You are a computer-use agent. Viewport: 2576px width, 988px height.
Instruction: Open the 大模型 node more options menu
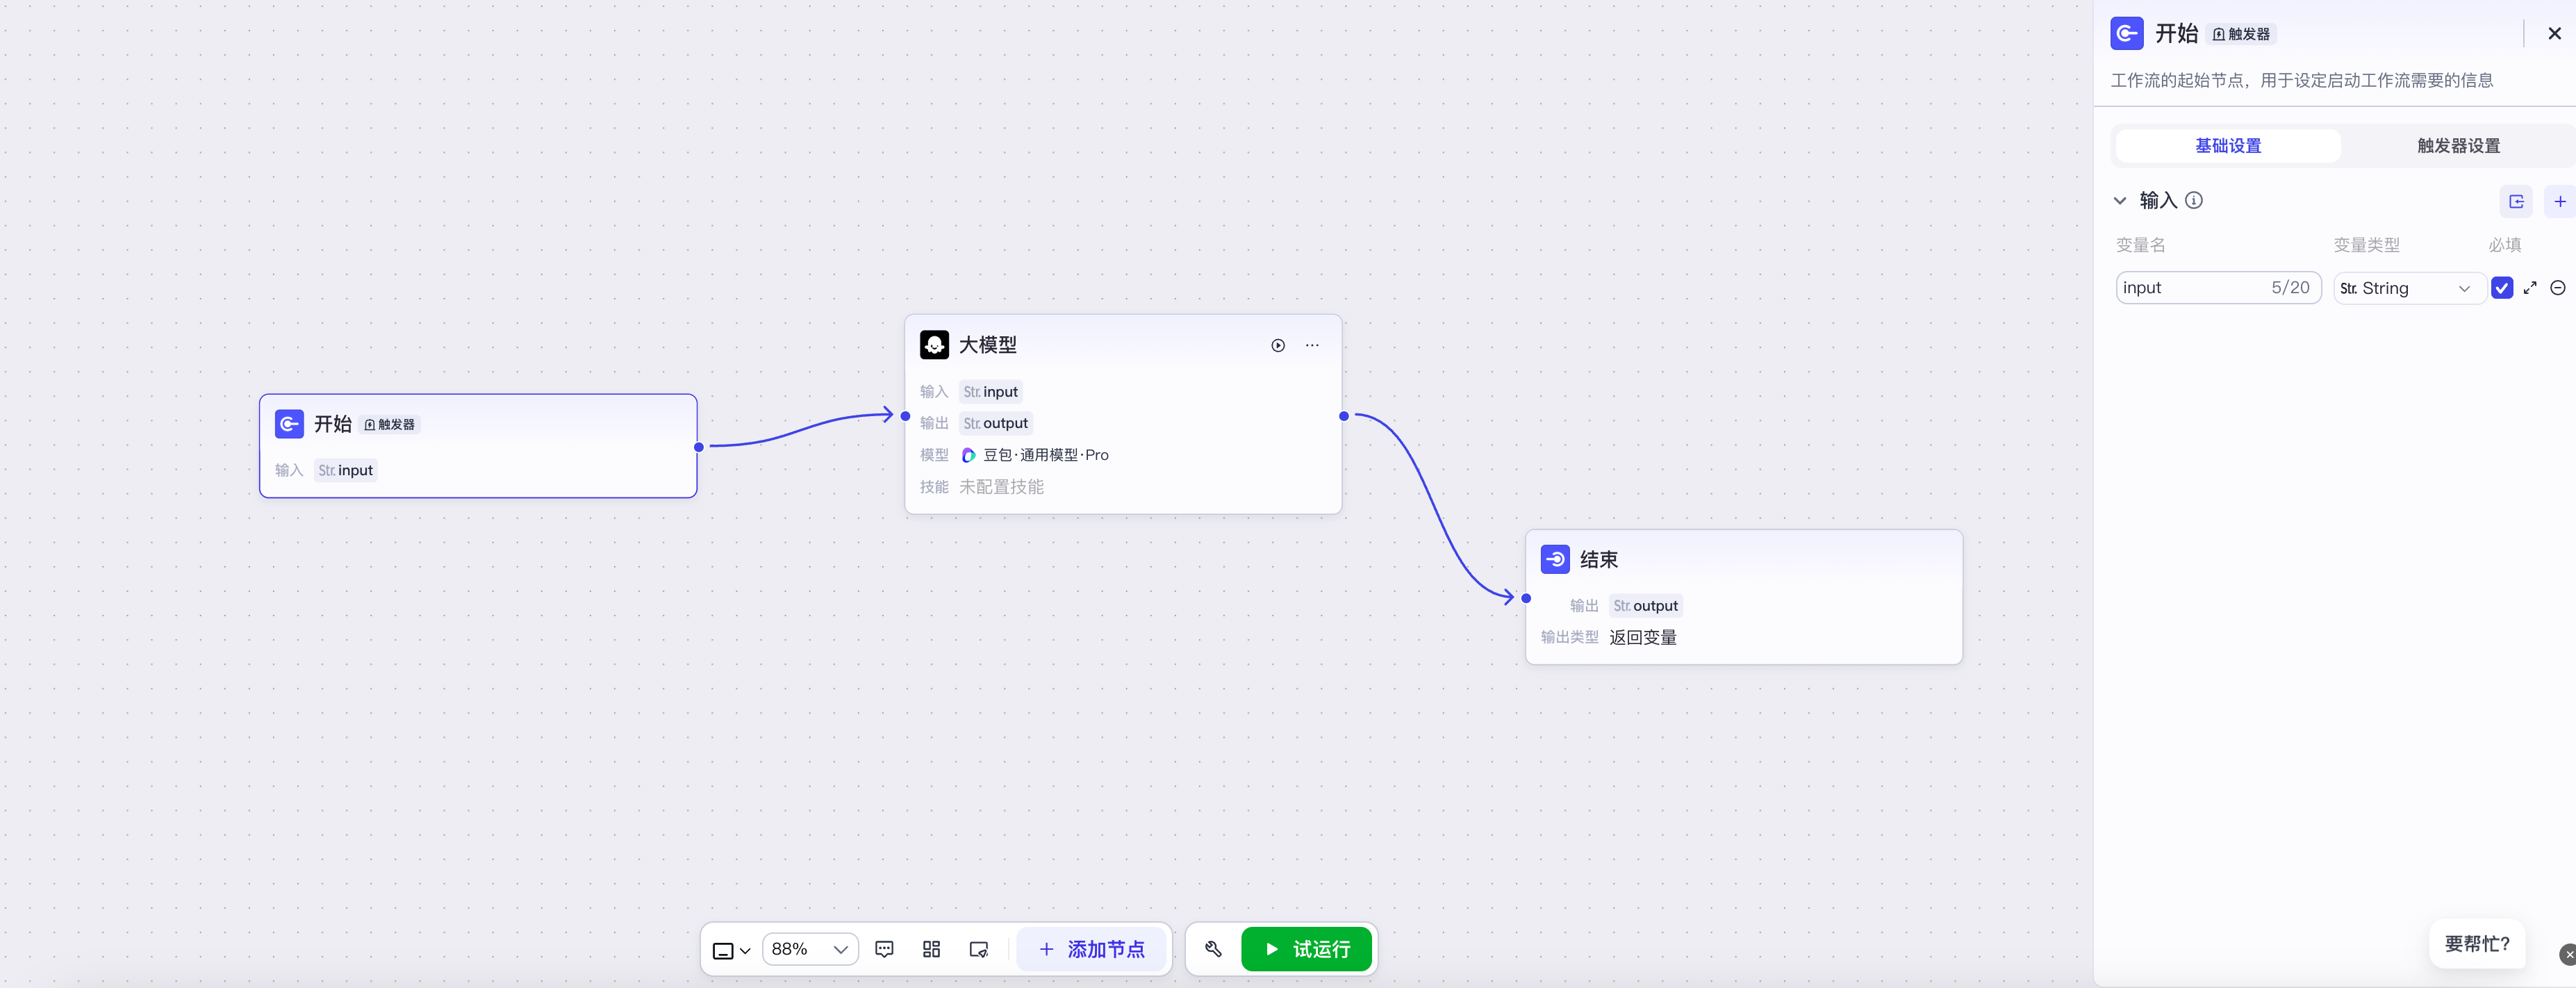1312,345
